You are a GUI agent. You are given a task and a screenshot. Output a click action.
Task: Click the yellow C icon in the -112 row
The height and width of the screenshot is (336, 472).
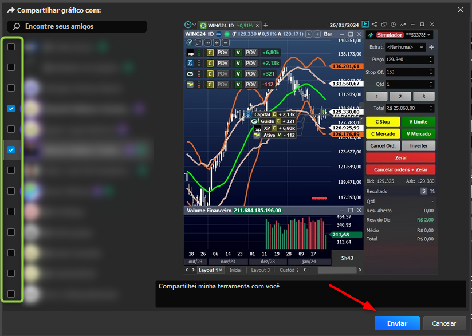pyautogui.click(x=210, y=85)
